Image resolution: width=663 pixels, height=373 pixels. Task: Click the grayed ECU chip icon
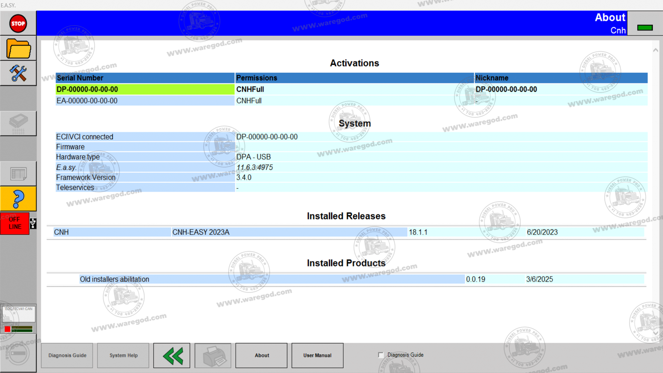(x=18, y=123)
